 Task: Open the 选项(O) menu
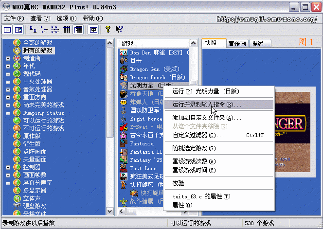[66, 18]
